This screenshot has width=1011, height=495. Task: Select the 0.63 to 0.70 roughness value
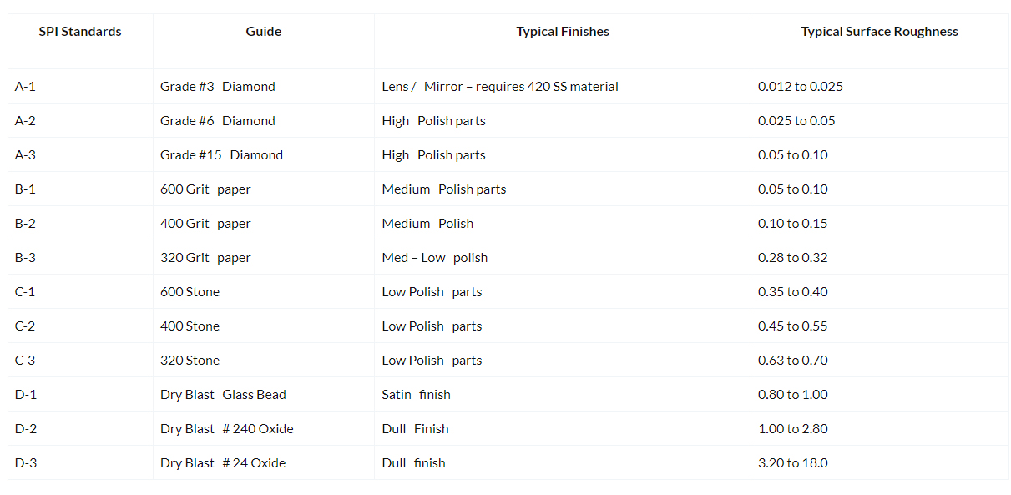792,361
